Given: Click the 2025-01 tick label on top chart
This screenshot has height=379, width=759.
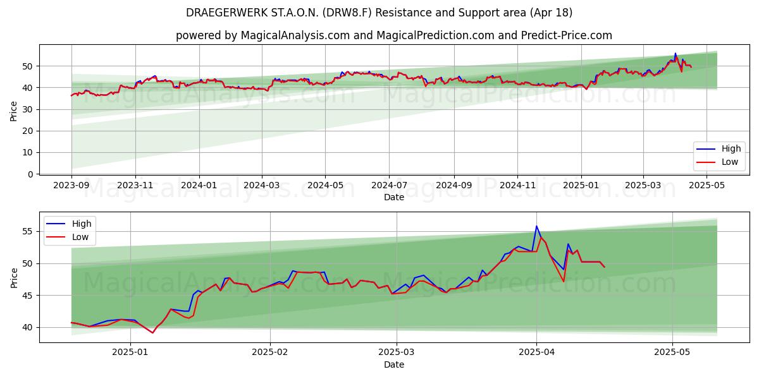Looking at the screenshot, I should click(581, 186).
